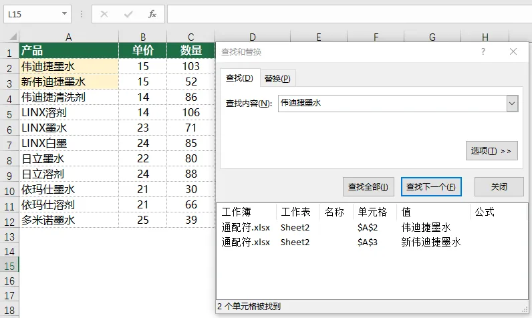Click the 关闭 button
The height and width of the screenshot is (318, 532).
click(x=499, y=187)
